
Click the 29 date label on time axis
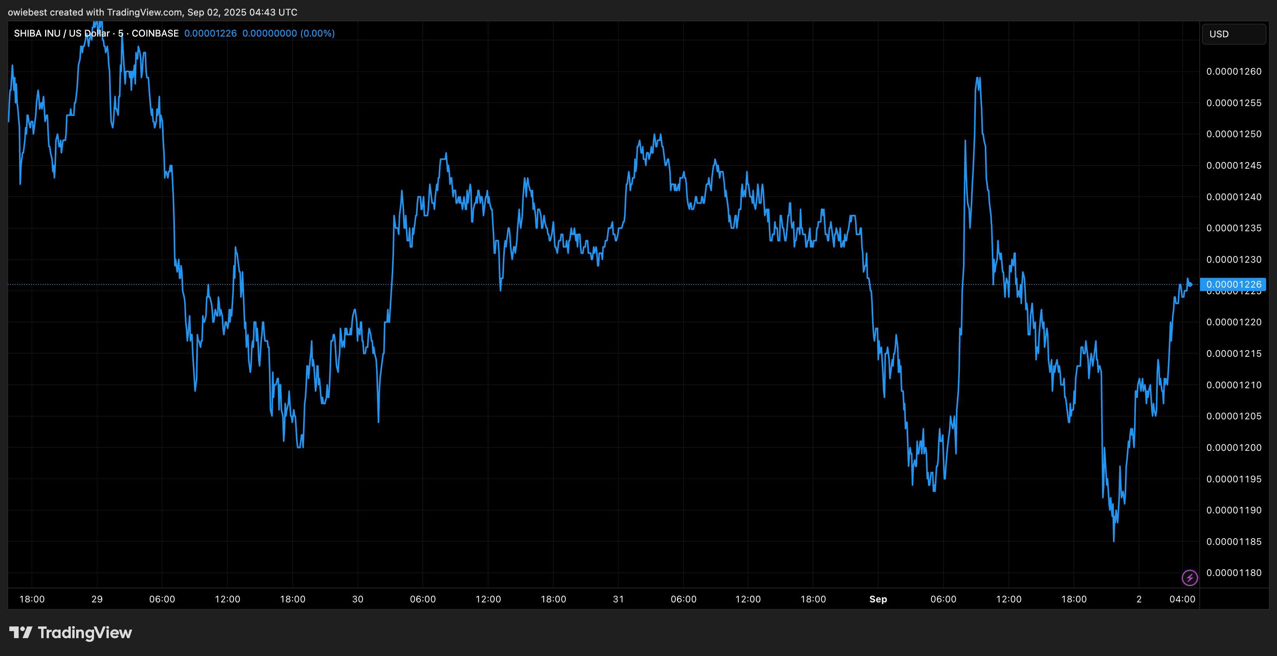pos(97,599)
